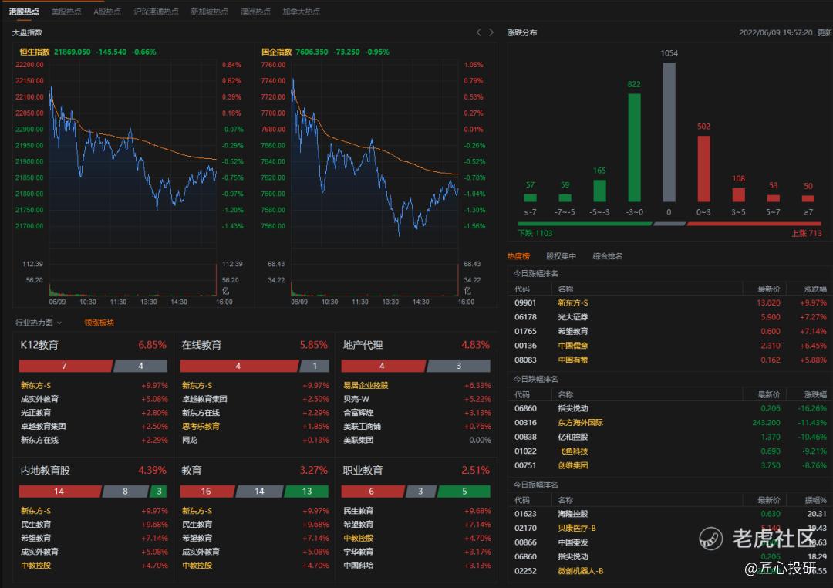Open the 港股热点 tab

coord(24,11)
